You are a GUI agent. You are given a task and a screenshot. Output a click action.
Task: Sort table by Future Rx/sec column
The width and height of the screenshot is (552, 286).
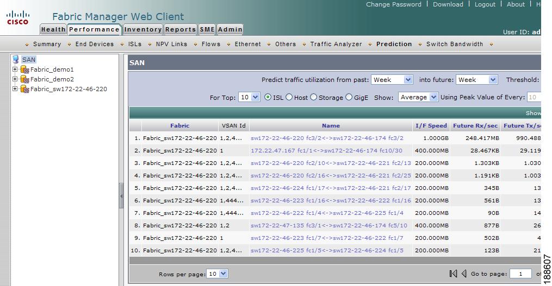click(475, 125)
